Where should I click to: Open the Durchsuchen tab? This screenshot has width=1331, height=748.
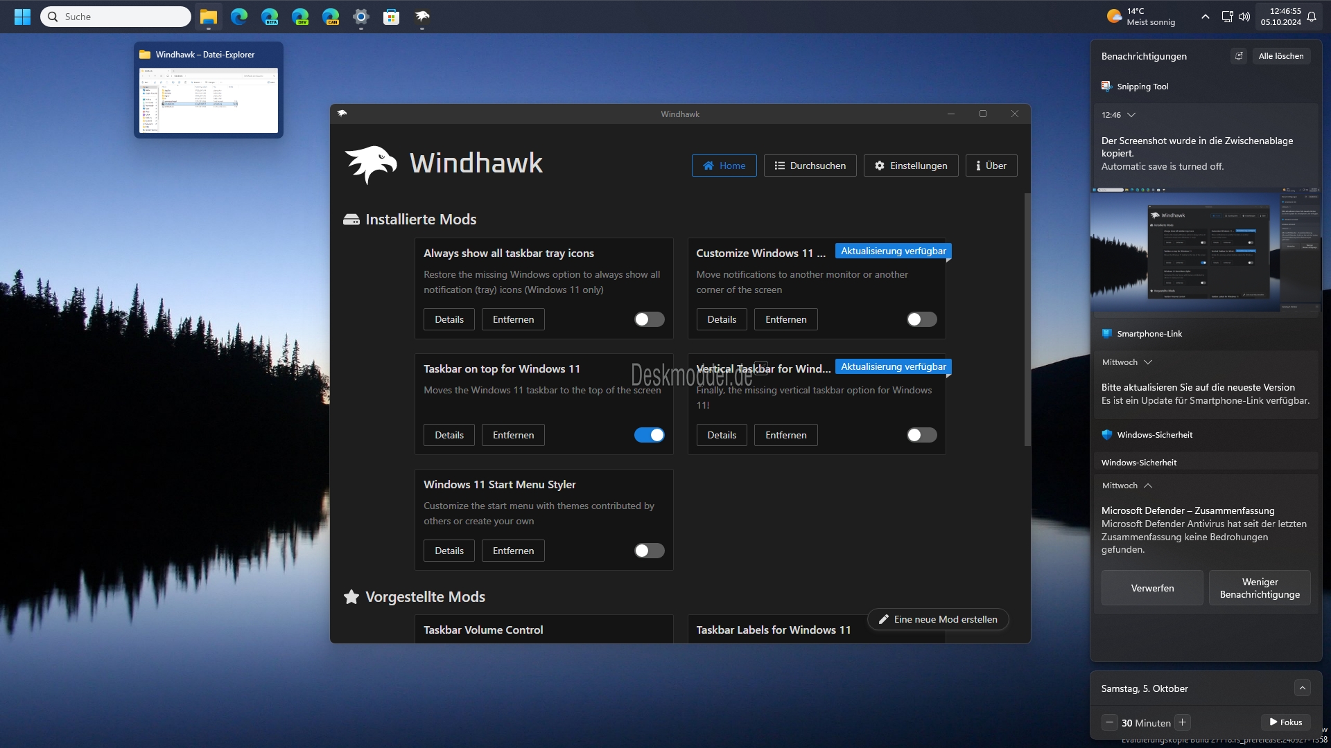810,166
